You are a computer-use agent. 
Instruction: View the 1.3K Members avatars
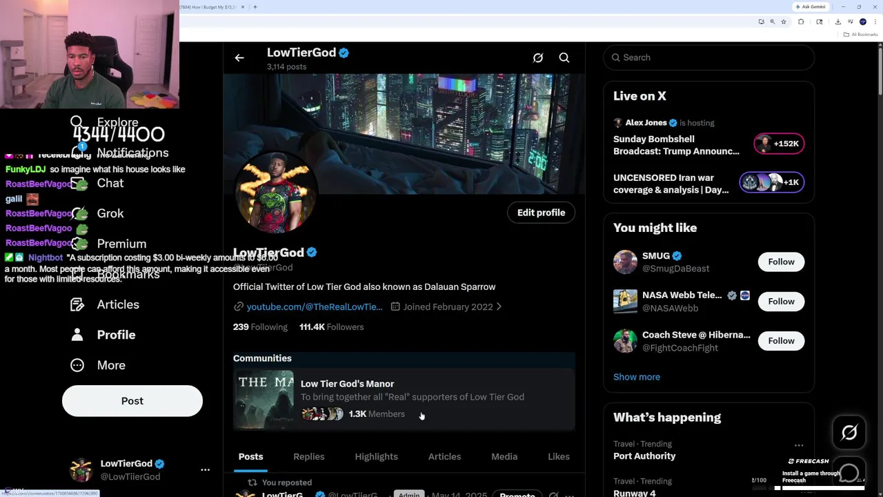click(323, 414)
